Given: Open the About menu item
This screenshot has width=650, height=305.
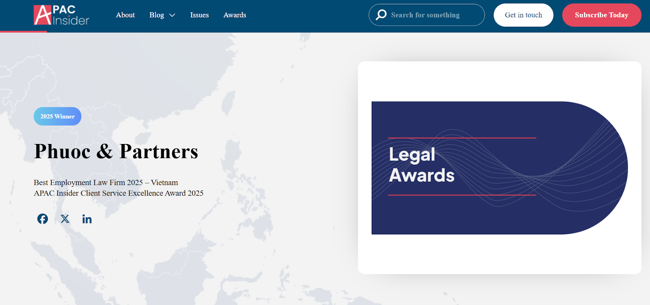Looking at the screenshot, I should click(x=125, y=15).
